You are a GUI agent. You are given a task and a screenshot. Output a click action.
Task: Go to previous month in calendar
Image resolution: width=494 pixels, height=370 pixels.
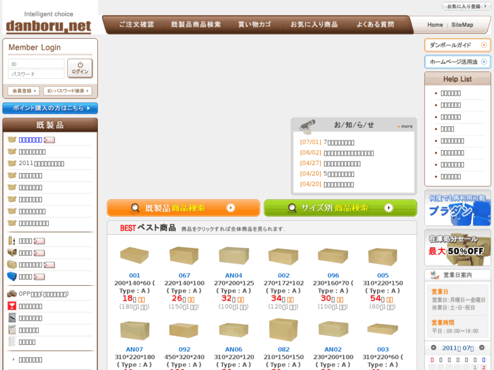tap(434, 348)
